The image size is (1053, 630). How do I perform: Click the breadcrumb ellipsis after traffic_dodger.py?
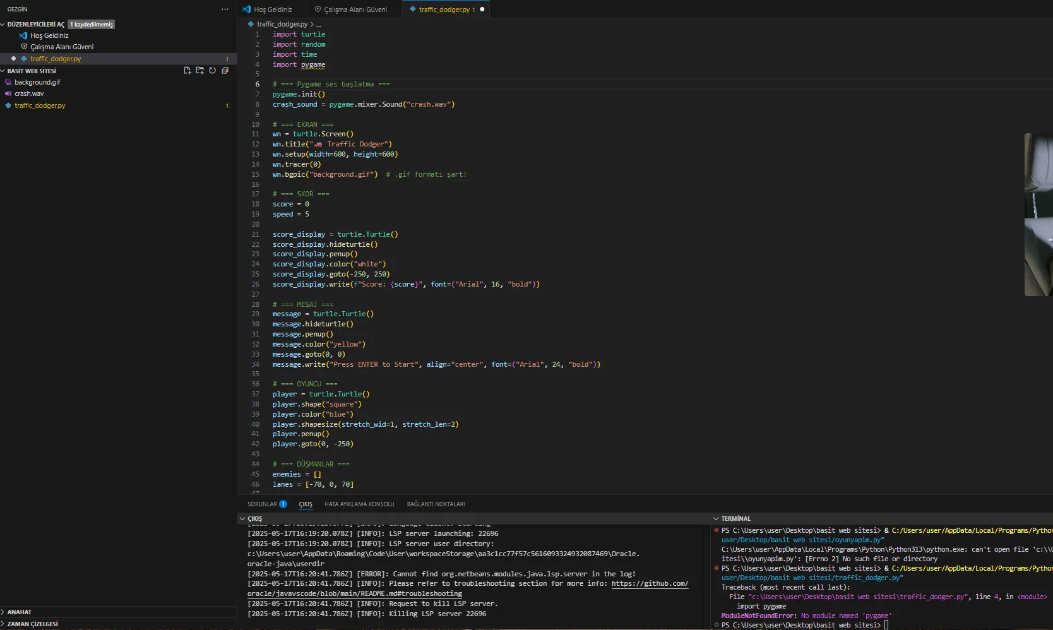coord(318,25)
